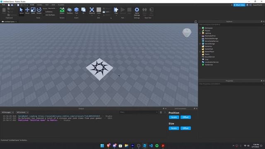
Task: Open the Windows Start menu
Action: (102, 146)
